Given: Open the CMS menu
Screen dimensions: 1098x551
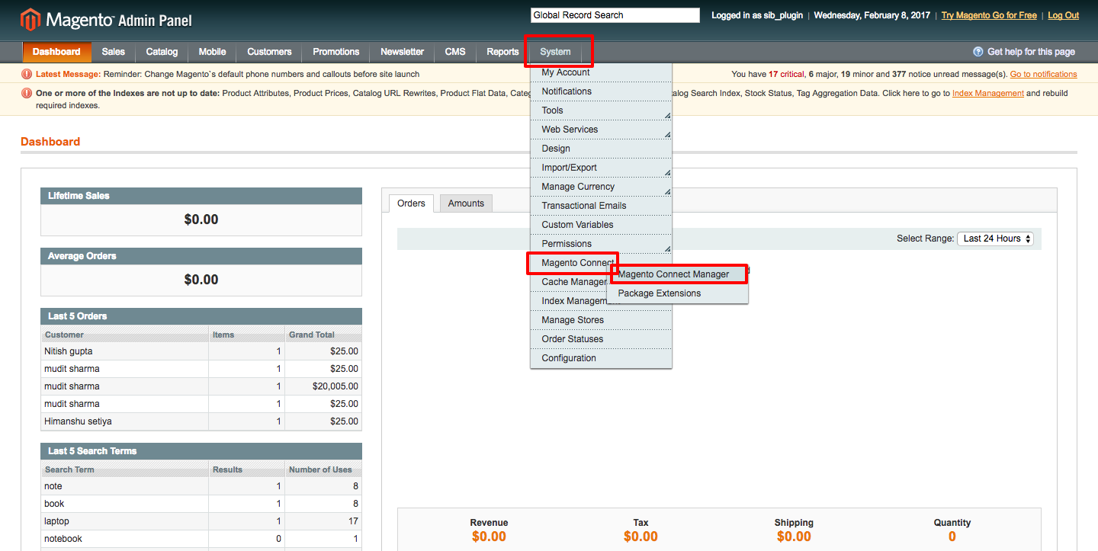Looking at the screenshot, I should tap(455, 52).
